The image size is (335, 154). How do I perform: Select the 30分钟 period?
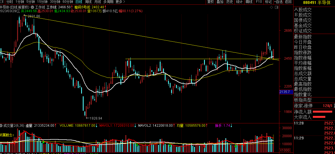coord(55,2)
